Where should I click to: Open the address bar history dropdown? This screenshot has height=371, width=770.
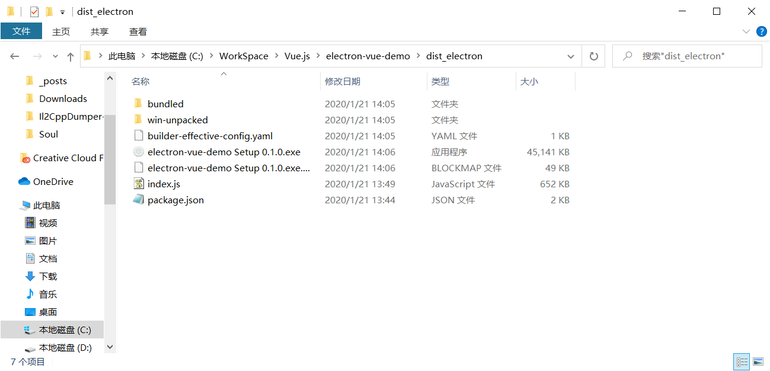[x=570, y=56]
